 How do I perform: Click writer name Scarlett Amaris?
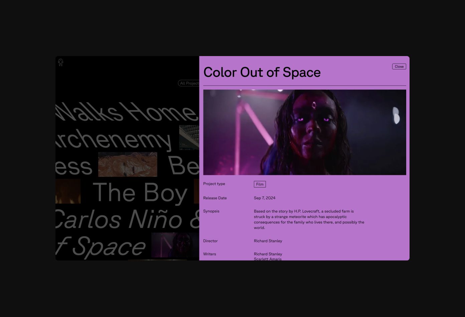pos(268,259)
